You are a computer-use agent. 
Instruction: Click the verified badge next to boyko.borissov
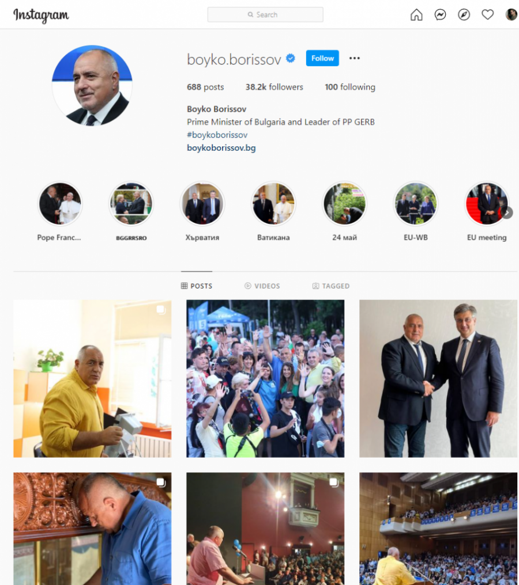coord(290,58)
